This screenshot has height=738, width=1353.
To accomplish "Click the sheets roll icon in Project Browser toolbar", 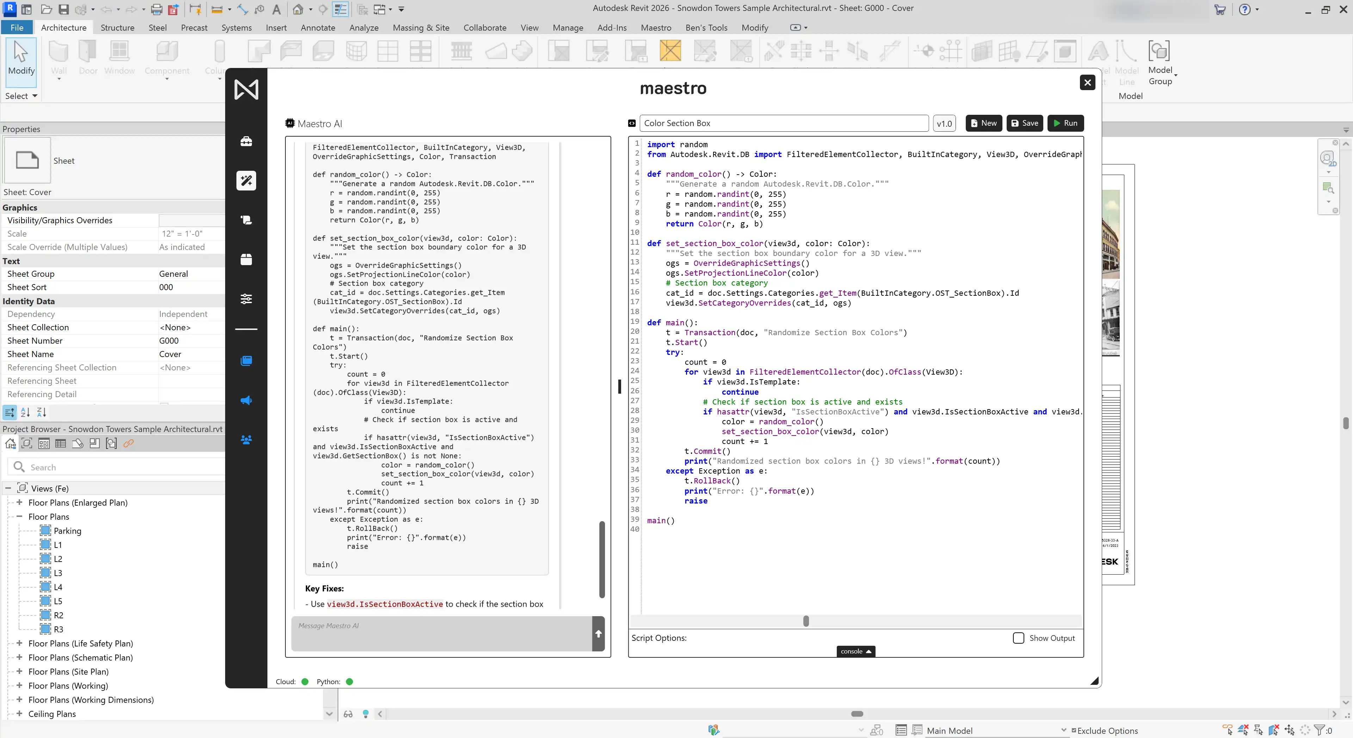I will tap(77, 444).
